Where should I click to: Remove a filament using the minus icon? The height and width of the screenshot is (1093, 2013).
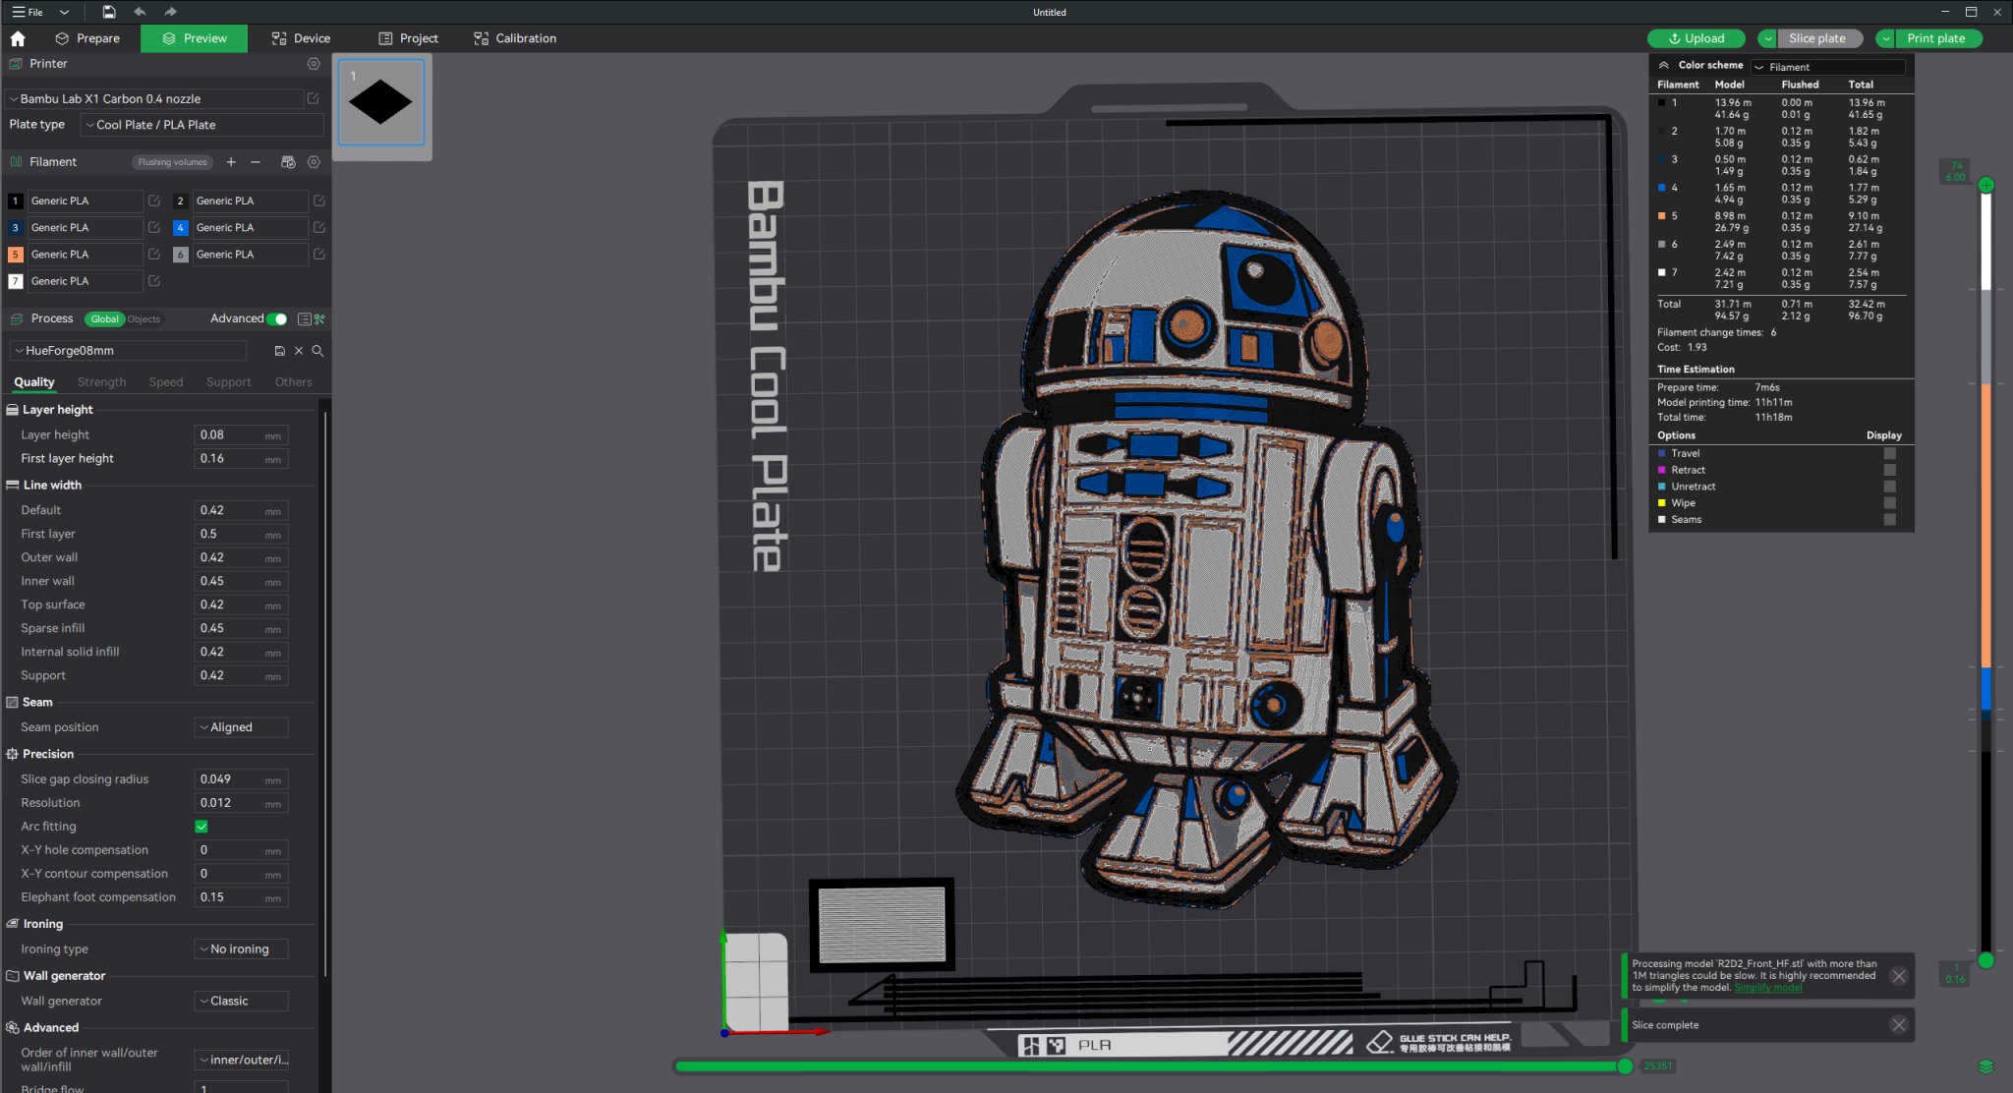click(x=256, y=161)
